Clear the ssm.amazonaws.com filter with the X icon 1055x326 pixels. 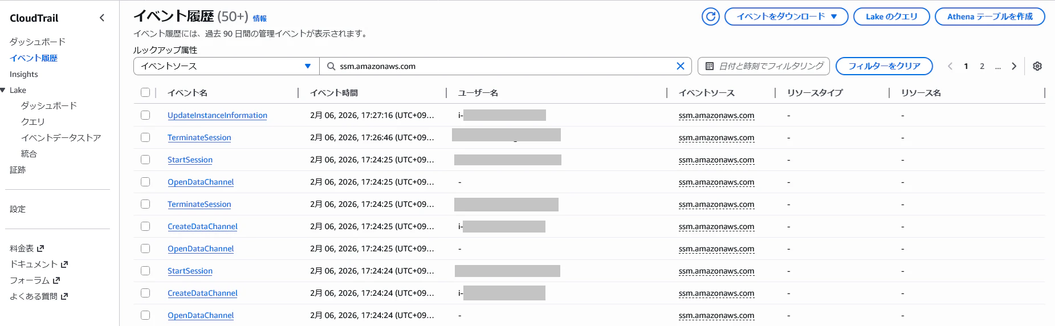680,66
